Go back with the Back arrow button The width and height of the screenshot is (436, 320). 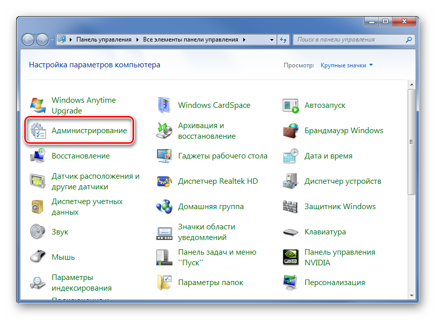[28, 40]
